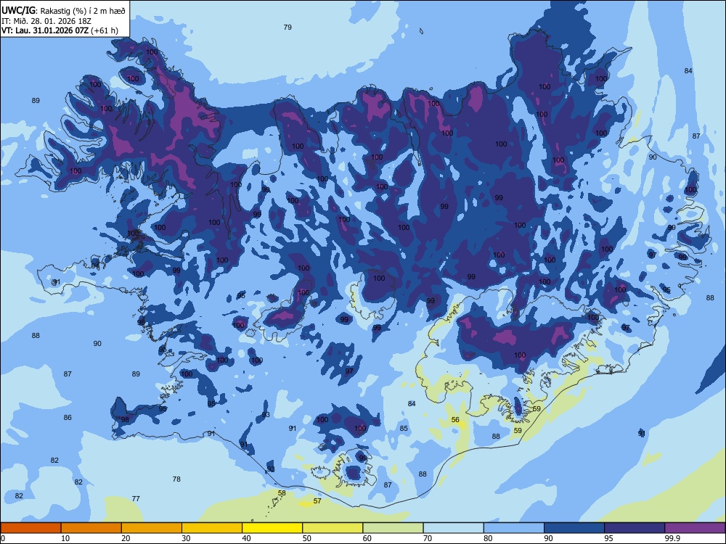Click the purple above-99.9 legend swatch
726x544 pixels.
click(x=695, y=528)
